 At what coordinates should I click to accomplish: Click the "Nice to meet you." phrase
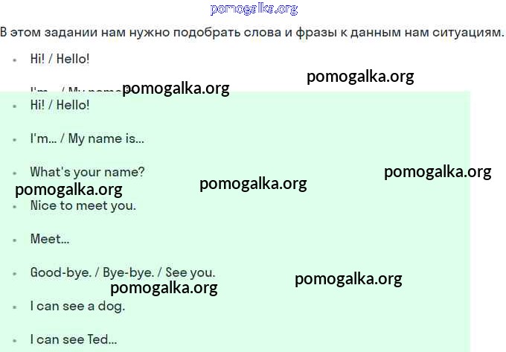tap(83, 205)
